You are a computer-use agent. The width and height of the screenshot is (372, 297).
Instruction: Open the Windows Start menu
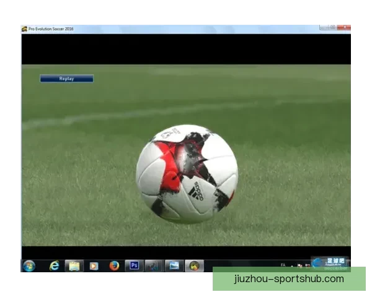[x=29, y=265]
